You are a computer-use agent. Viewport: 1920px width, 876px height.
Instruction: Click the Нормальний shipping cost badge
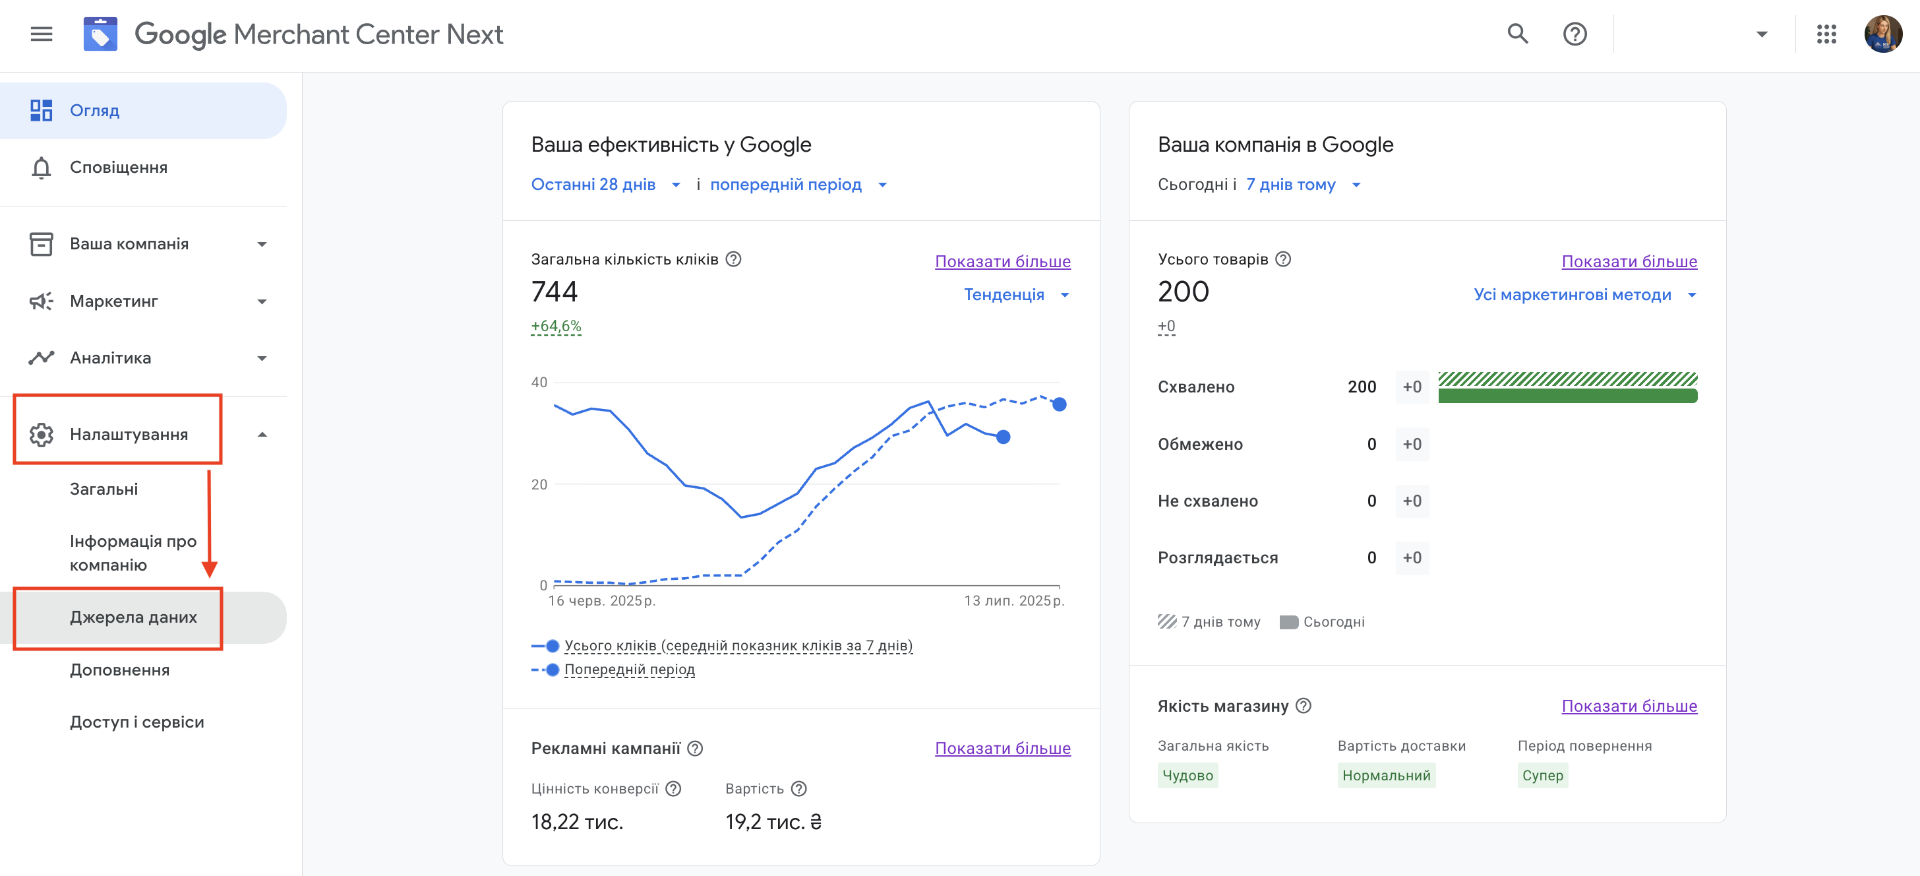click(x=1387, y=776)
